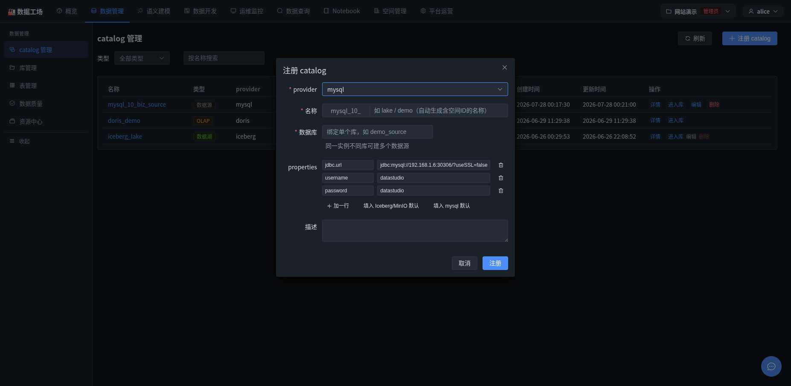Viewport: 791px width, 386px height.
Task: Open the alice user menu
Action: [763, 11]
